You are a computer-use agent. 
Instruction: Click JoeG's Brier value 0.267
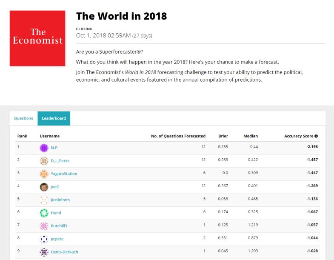click(x=223, y=186)
